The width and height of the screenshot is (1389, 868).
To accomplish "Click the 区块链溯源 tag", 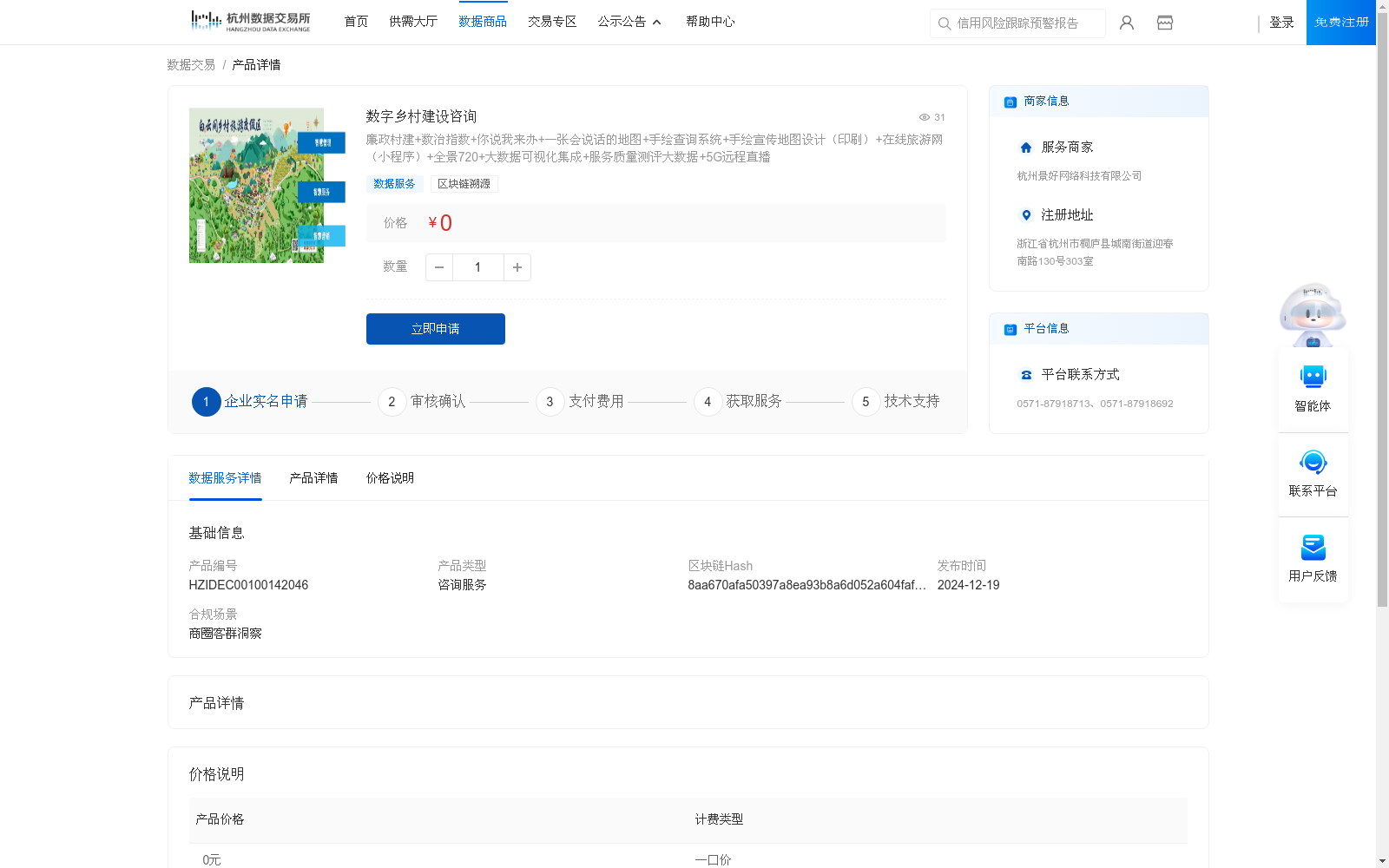I will [x=464, y=184].
